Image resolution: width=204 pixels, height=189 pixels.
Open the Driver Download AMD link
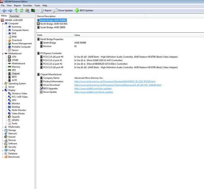tap(118, 85)
